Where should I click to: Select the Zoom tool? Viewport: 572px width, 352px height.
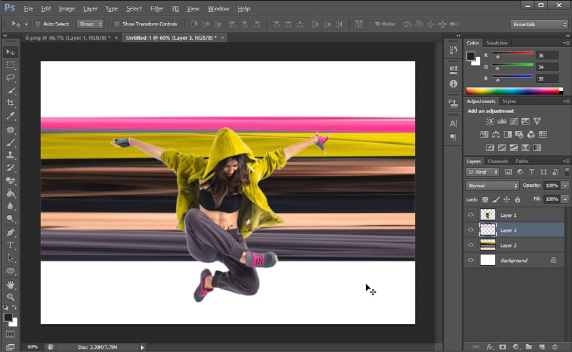click(10, 297)
